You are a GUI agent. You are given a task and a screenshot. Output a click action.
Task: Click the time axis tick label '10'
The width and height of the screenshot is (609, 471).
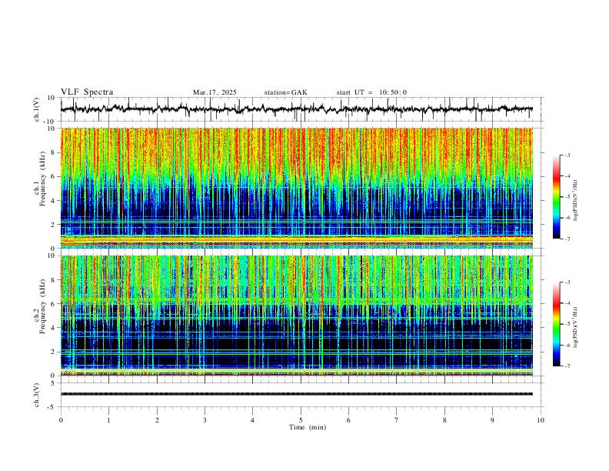coord(541,420)
